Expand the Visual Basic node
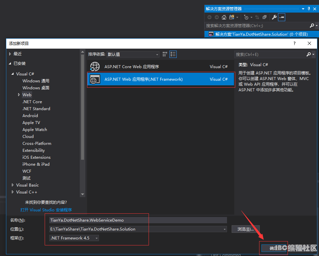 tap(13, 185)
